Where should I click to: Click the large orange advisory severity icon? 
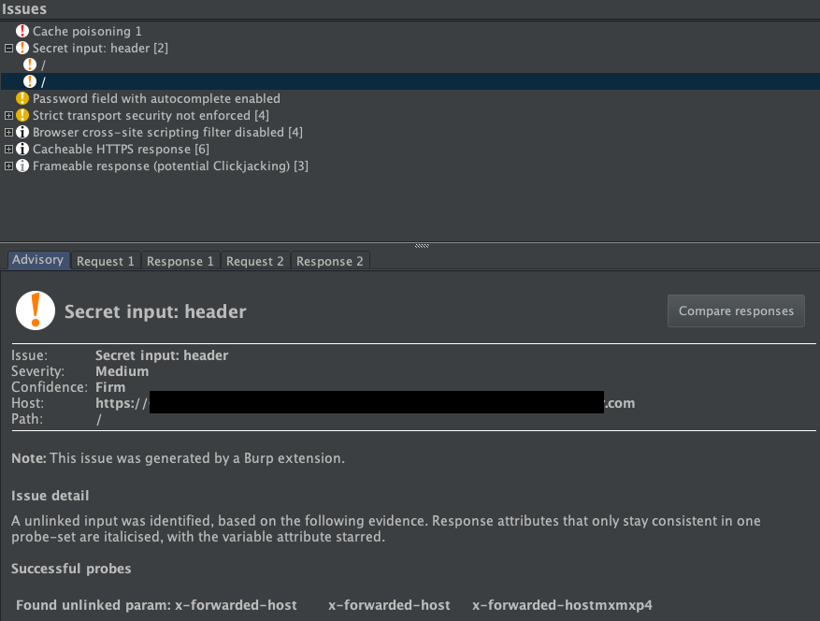pyautogui.click(x=36, y=310)
